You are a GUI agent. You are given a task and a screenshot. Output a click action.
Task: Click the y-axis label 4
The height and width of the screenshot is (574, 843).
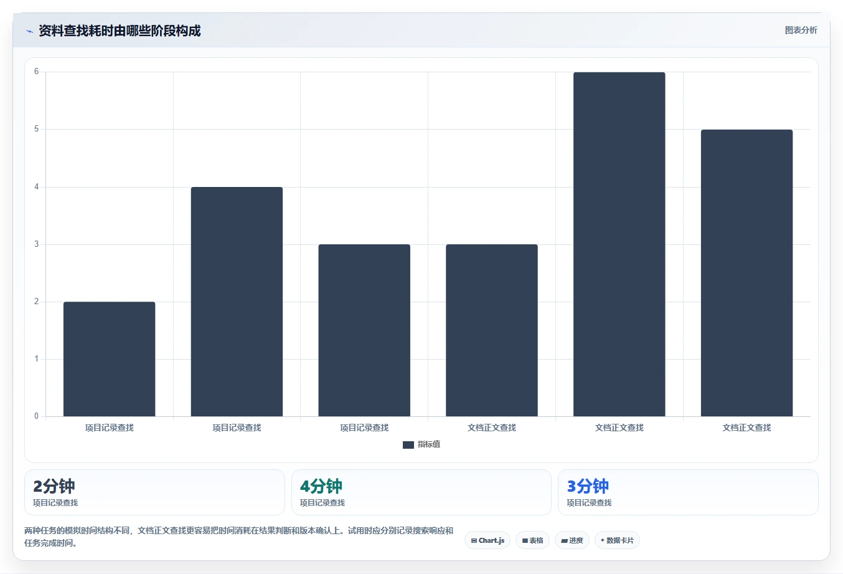pos(36,187)
